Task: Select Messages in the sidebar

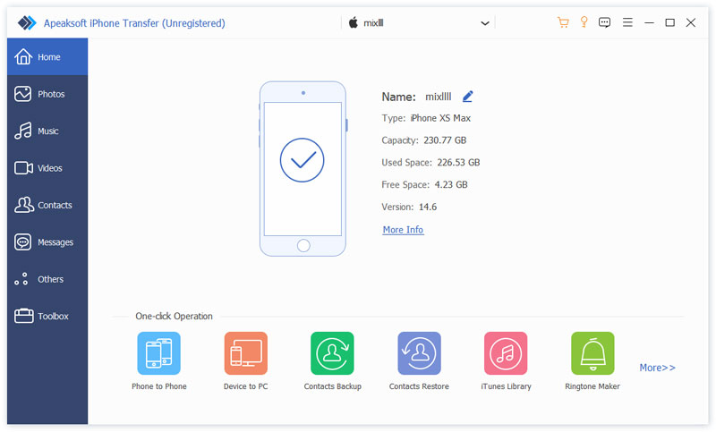Action: 47,241
